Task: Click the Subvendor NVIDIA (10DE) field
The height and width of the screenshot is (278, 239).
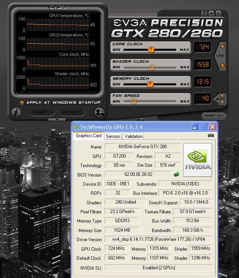Action: [186, 184]
